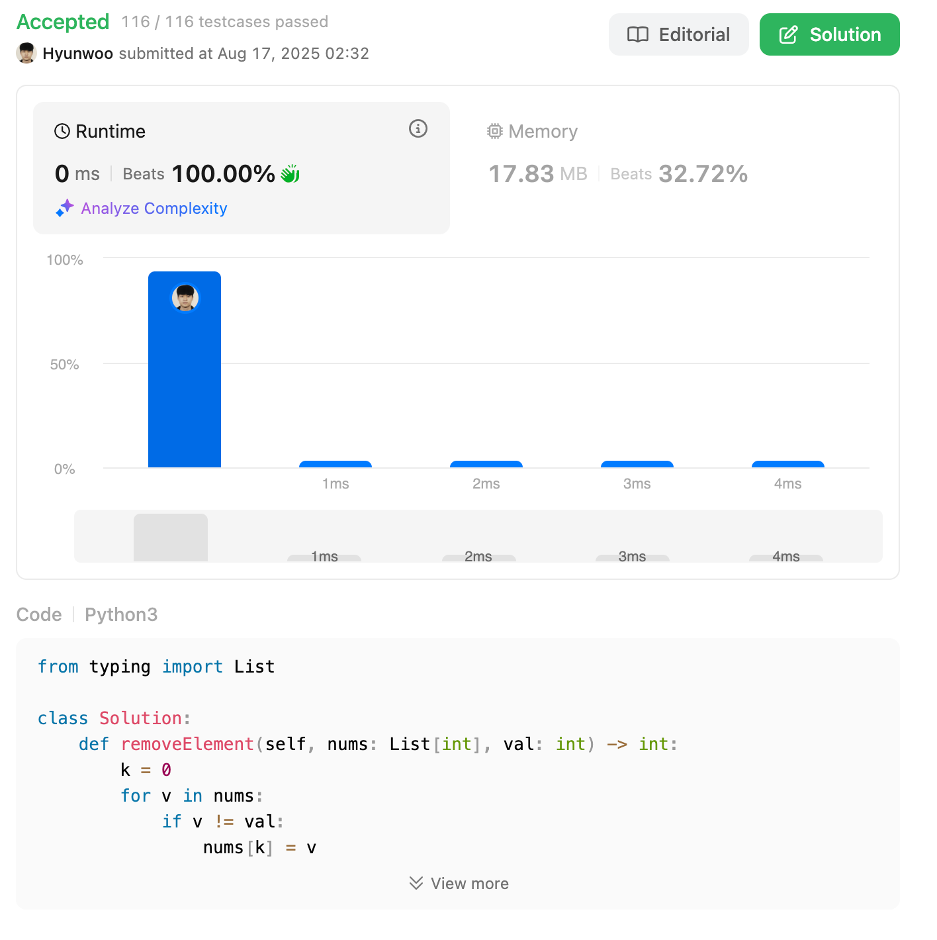Click the sparkle icon beside Analyze Complexity
The height and width of the screenshot is (940, 937).
click(x=64, y=208)
